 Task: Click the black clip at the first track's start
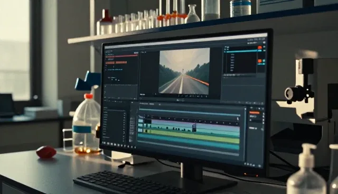148,121
